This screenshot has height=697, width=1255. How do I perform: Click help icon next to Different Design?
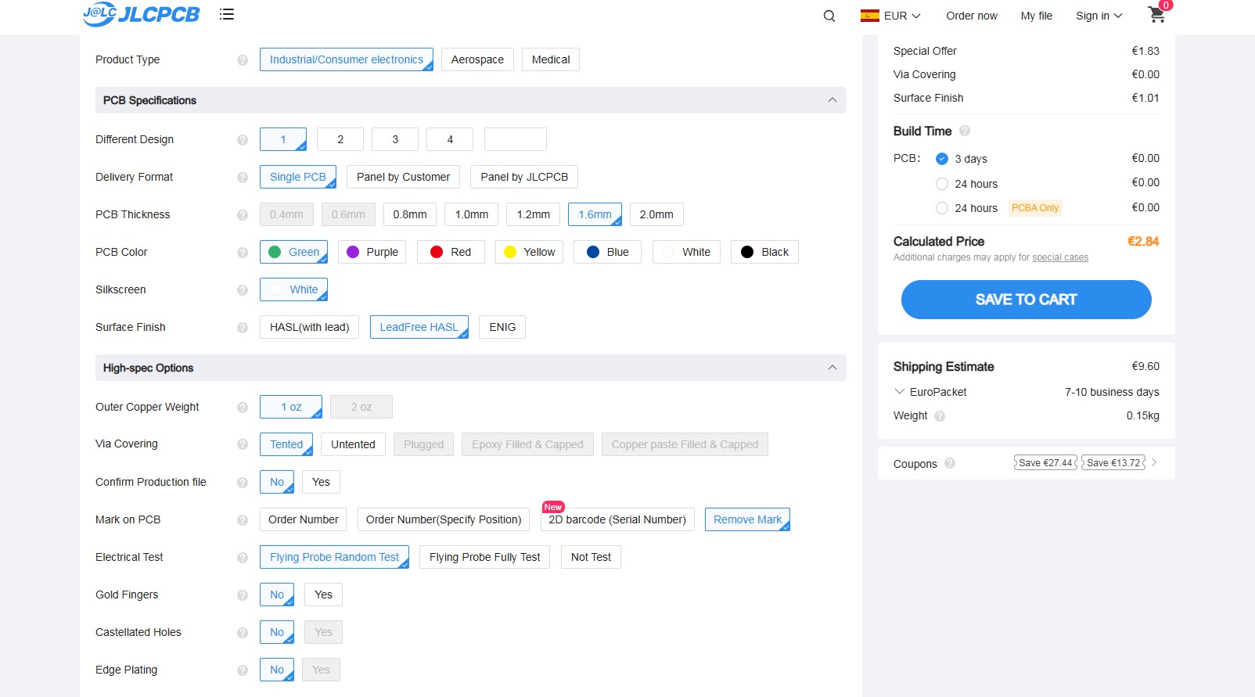243,140
